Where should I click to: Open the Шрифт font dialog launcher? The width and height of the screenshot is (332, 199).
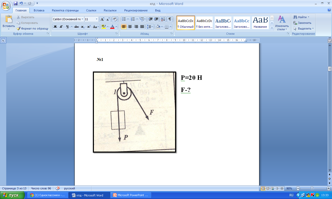point(117,34)
